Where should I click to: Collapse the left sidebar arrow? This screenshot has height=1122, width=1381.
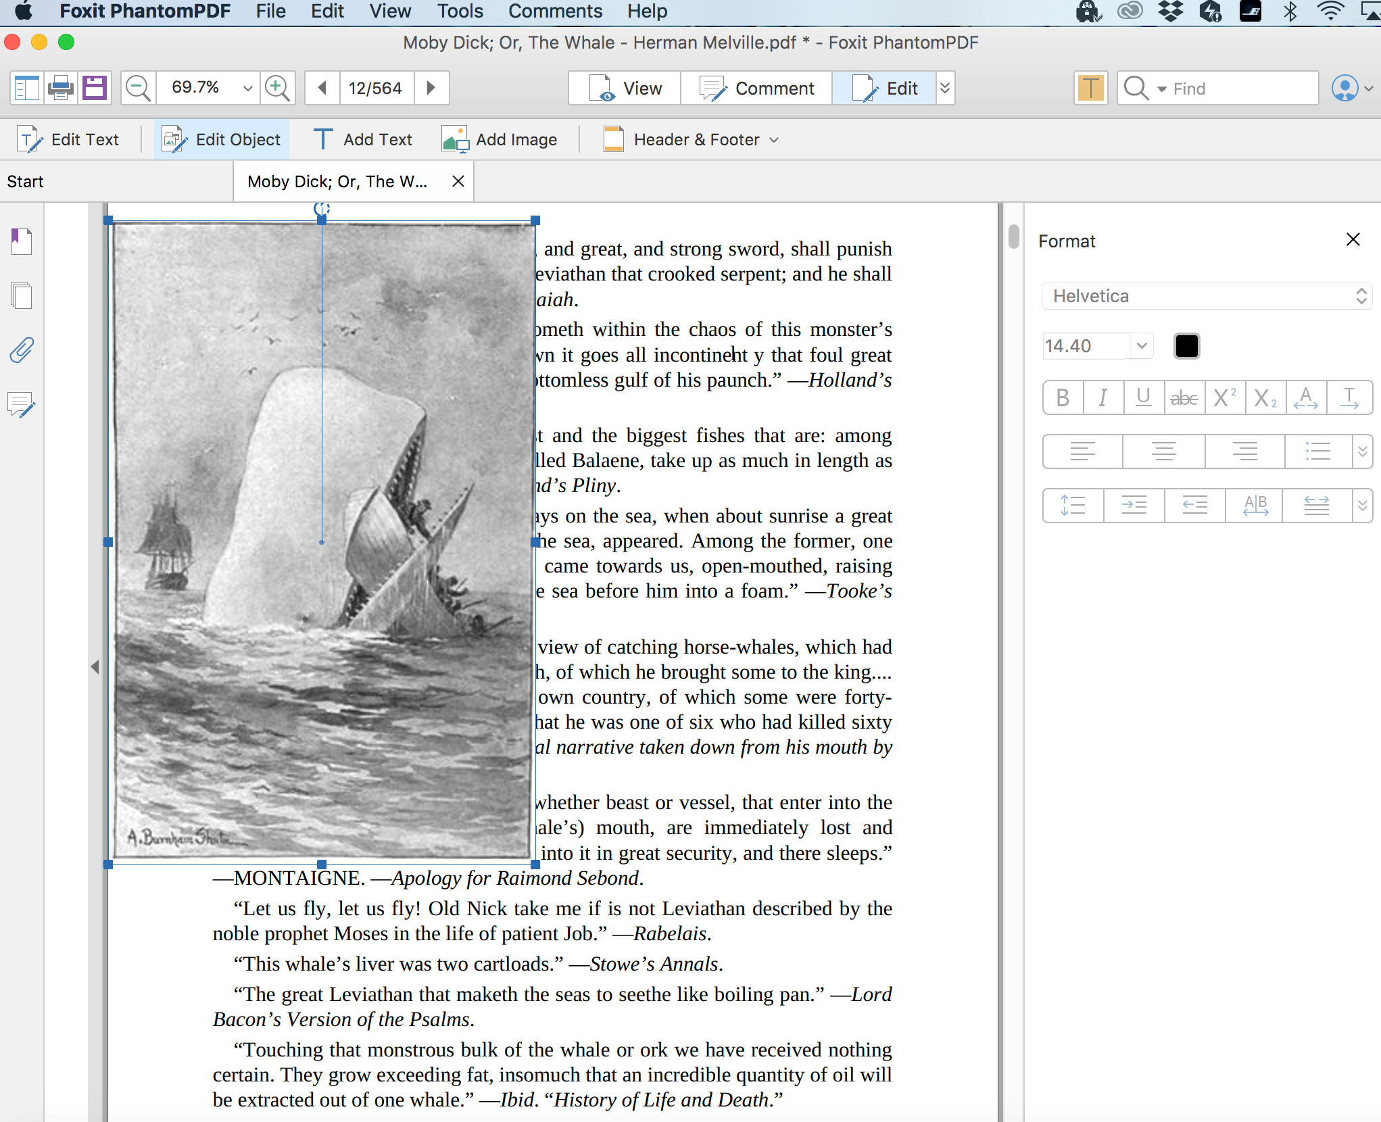tap(95, 667)
